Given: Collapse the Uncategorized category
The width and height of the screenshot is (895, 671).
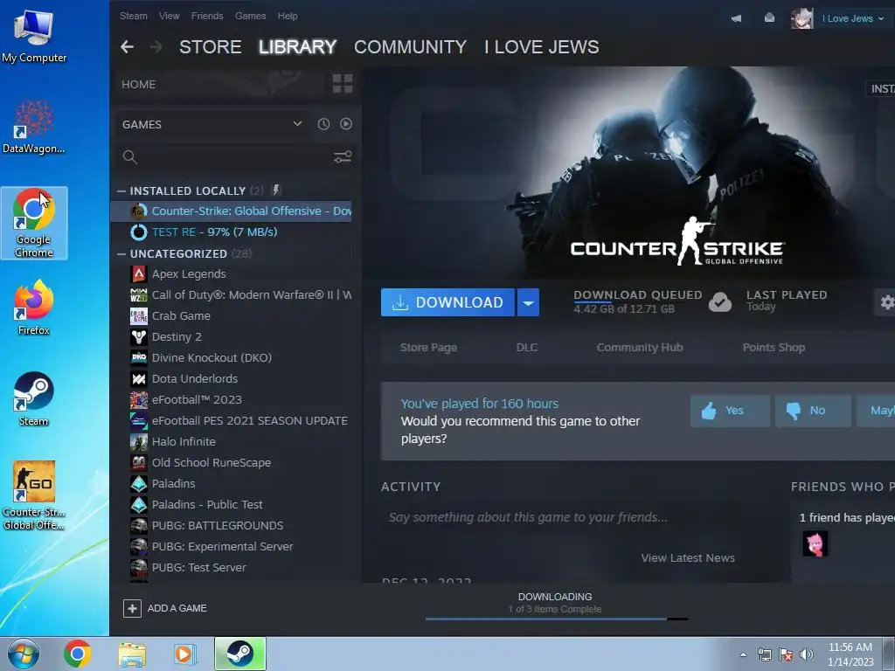Looking at the screenshot, I should [121, 253].
